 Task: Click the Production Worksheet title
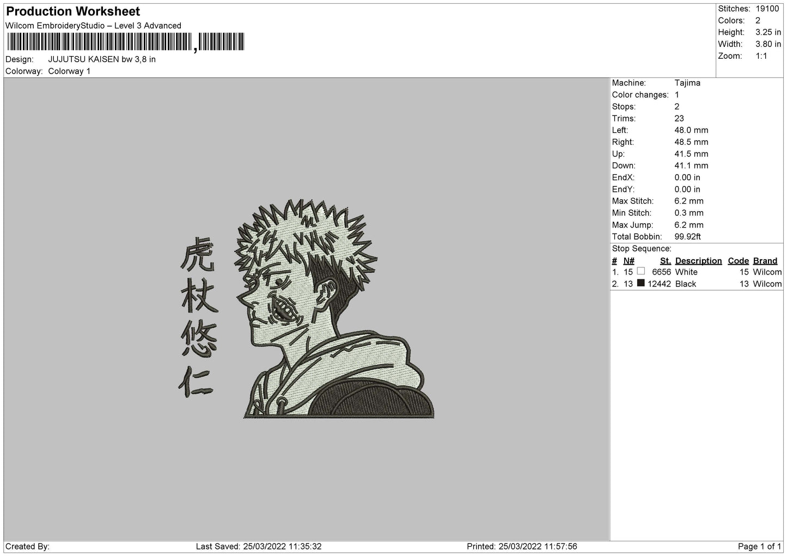pyautogui.click(x=73, y=11)
